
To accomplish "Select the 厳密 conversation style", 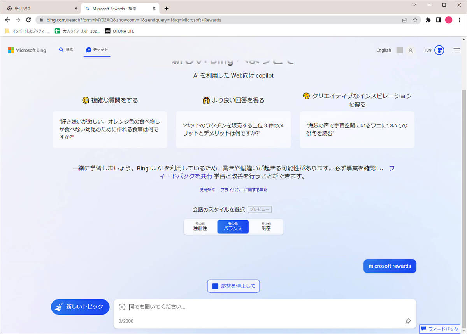I will [x=266, y=227].
